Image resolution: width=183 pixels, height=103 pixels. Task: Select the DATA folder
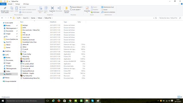tap(24, 28)
